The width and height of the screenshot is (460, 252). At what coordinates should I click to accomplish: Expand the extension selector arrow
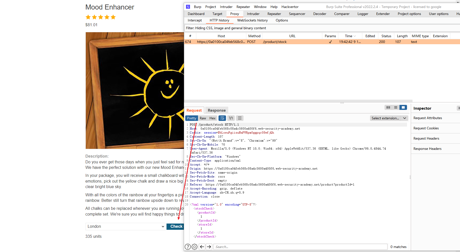404,118
